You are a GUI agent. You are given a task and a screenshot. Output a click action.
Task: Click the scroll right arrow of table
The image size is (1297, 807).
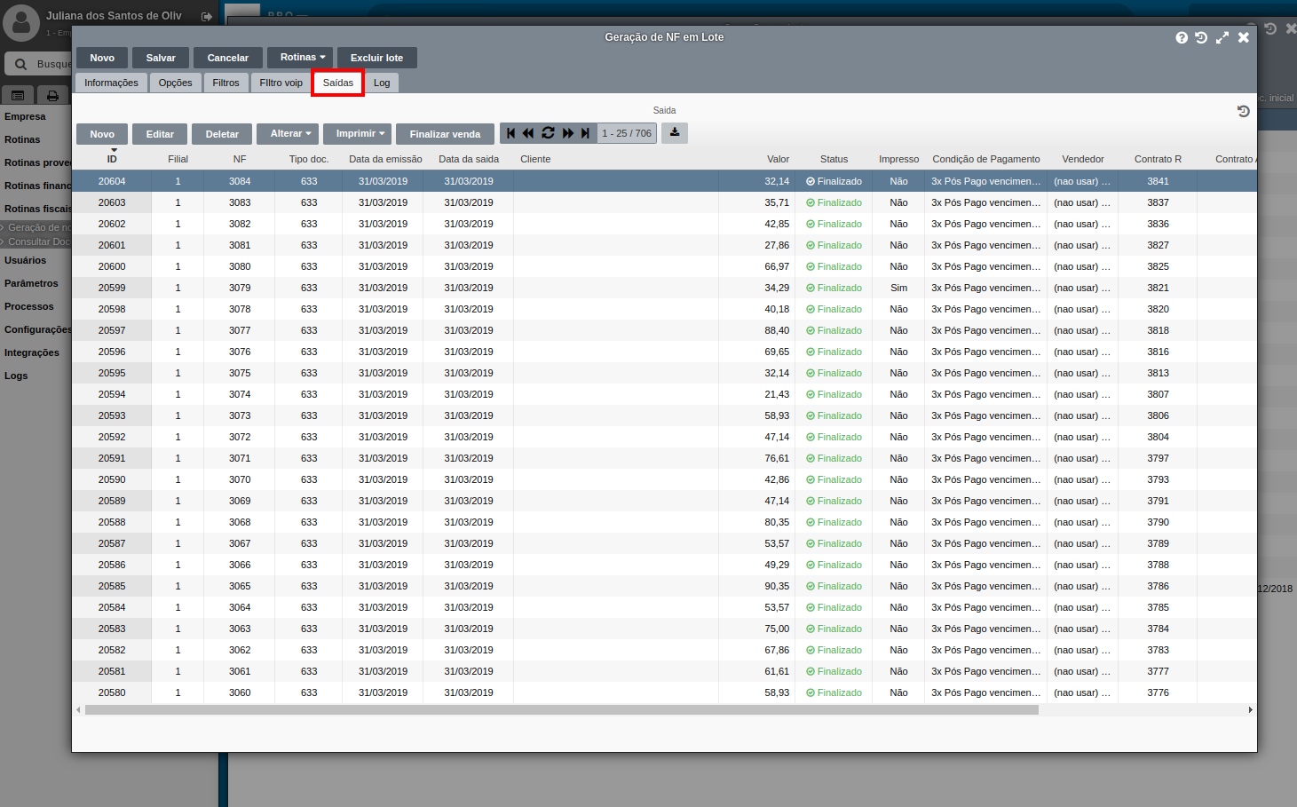pyautogui.click(x=1251, y=710)
